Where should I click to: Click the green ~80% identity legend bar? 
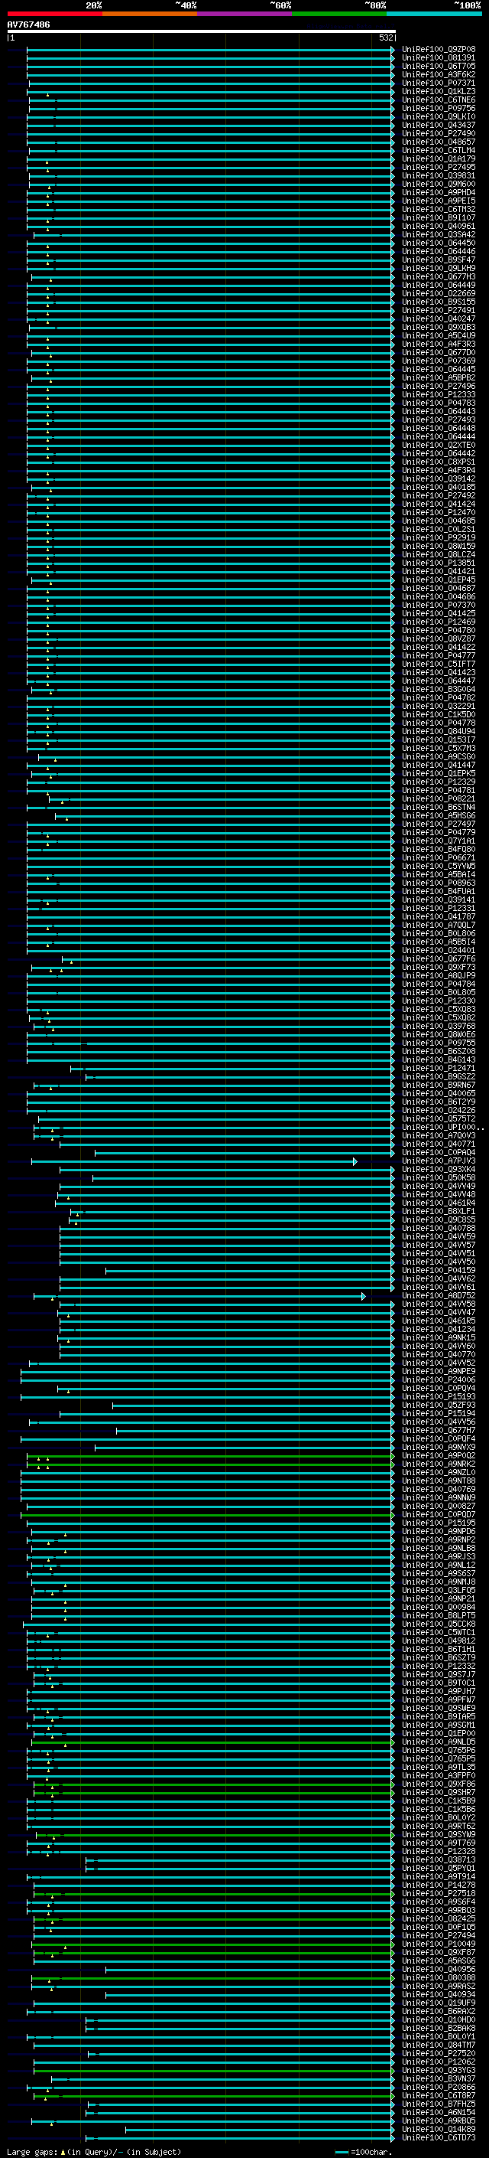[339, 15]
